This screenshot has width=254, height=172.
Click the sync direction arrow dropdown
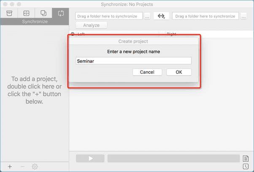point(161,16)
